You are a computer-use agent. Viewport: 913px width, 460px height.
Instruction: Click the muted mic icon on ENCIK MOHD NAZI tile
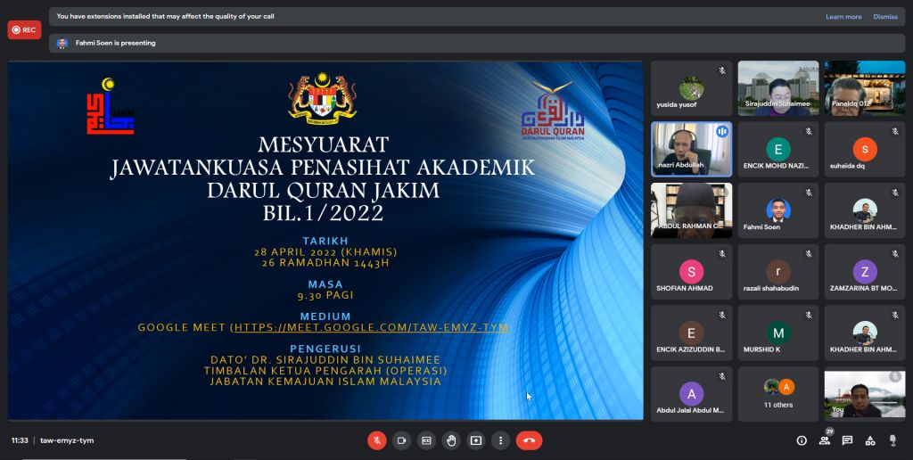809,132
